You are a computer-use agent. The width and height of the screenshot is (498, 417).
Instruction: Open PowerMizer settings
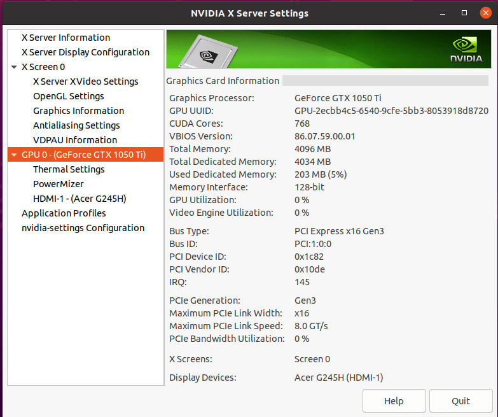[x=59, y=184]
